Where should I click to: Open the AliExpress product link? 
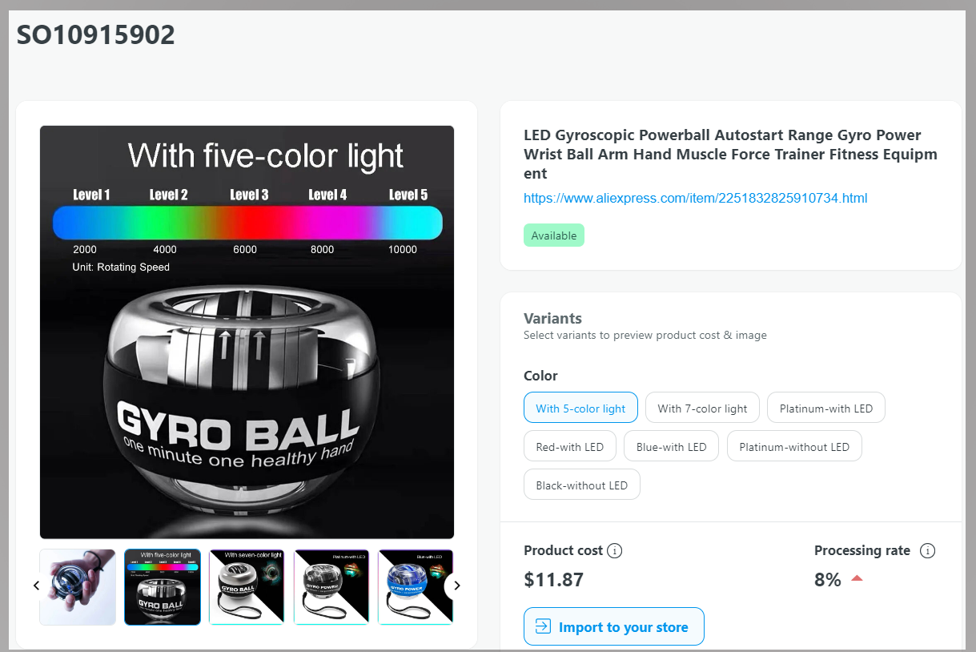coord(695,198)
